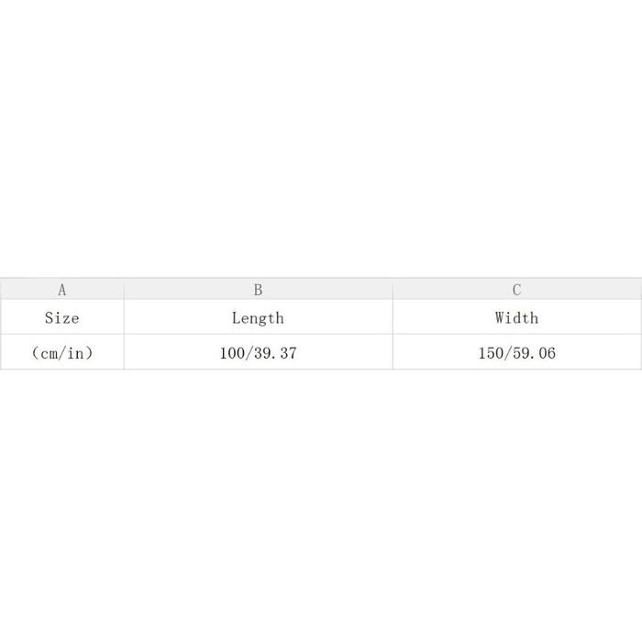This screenshot has height=642, width=642.
Task: Click the Size cell
Action: pyautogui.click(x=62, y=318)
